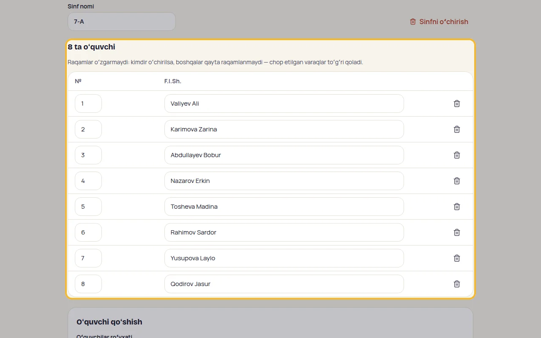The width and height of the screenshot is (541, 338).
Task: Click the № column header
Action: point(78,81)
